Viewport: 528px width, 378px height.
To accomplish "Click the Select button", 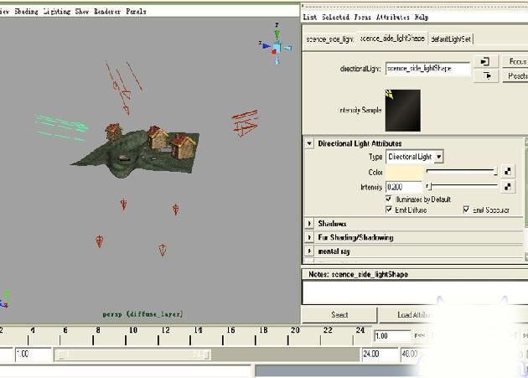I will (x=339, y=315).
